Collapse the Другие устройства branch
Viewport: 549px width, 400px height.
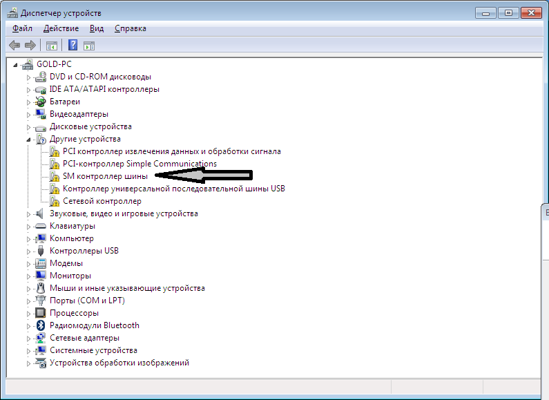coord(28,140)
